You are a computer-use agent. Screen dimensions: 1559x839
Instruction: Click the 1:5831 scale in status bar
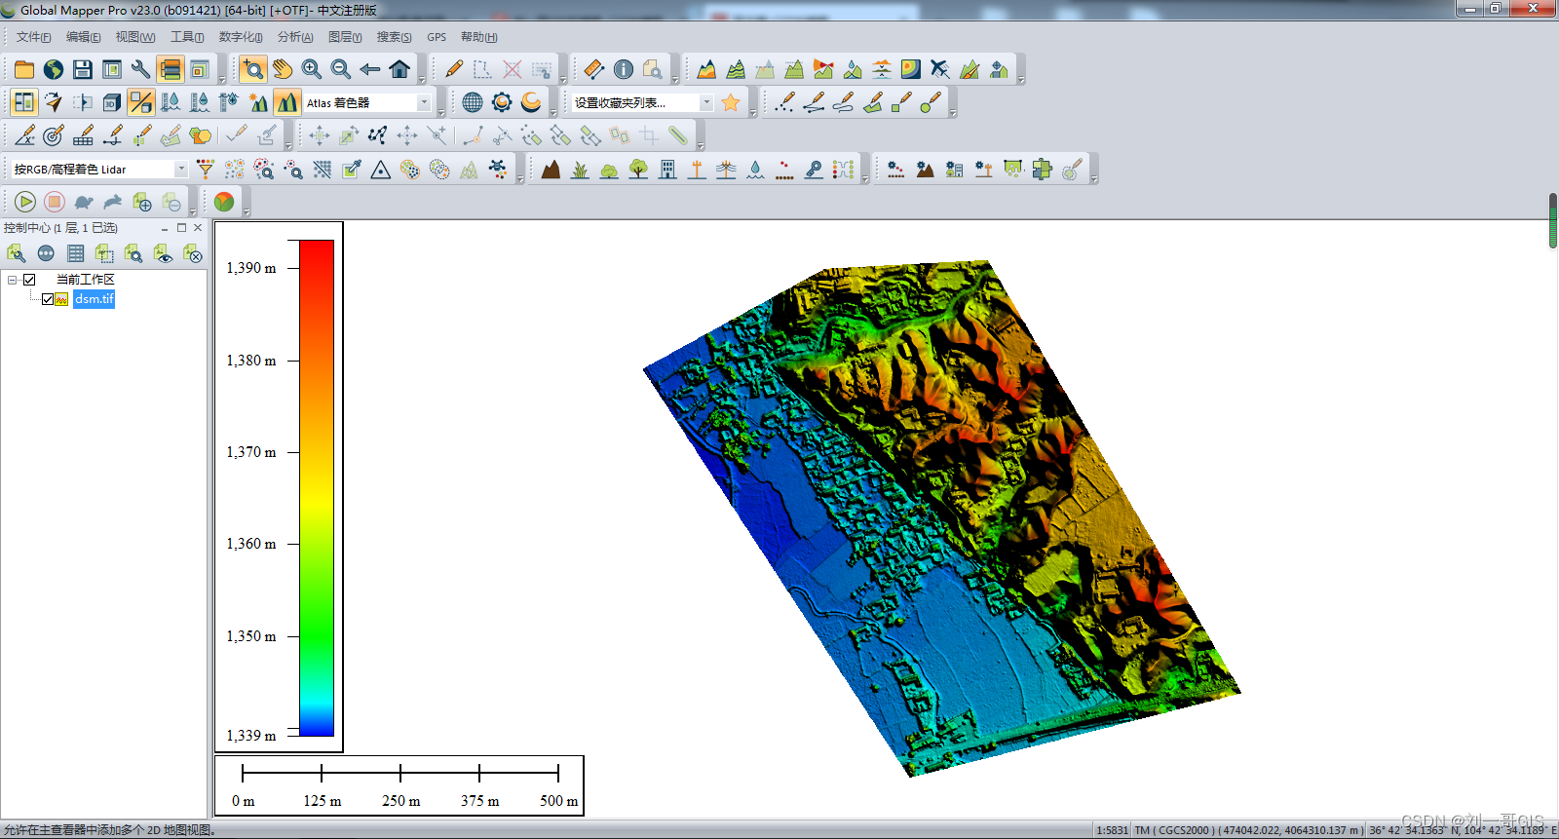[1112, 830]
